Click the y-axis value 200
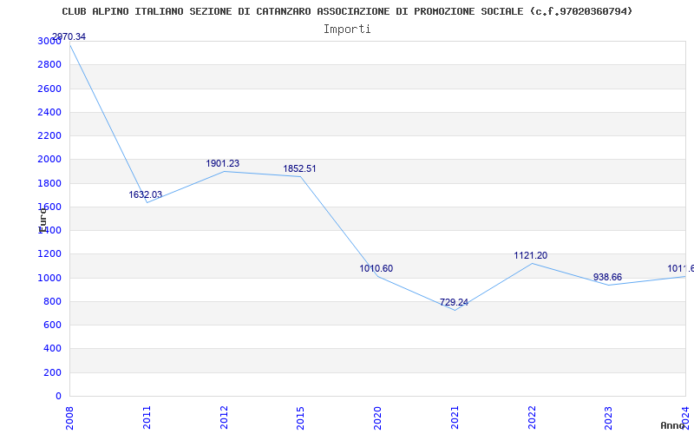 (x=53, y=373)
